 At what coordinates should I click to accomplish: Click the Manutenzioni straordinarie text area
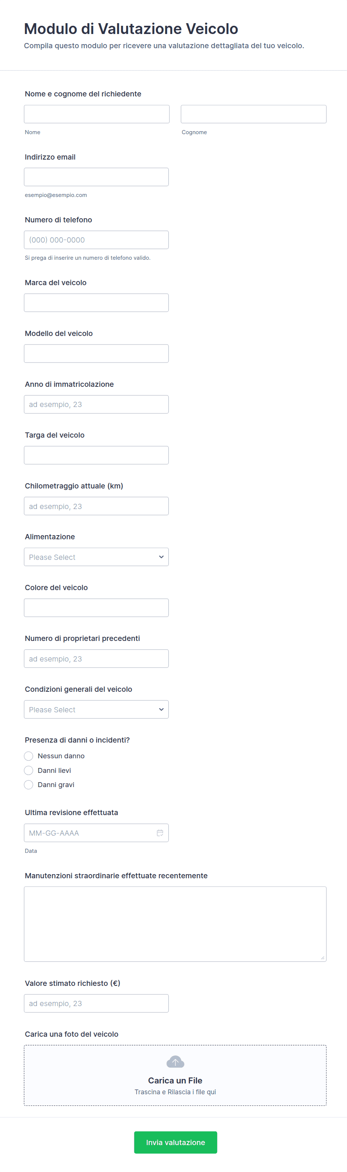175,923
